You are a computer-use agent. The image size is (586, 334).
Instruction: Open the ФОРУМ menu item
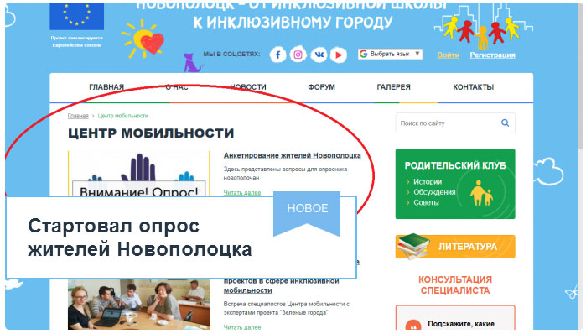point(321,87)
